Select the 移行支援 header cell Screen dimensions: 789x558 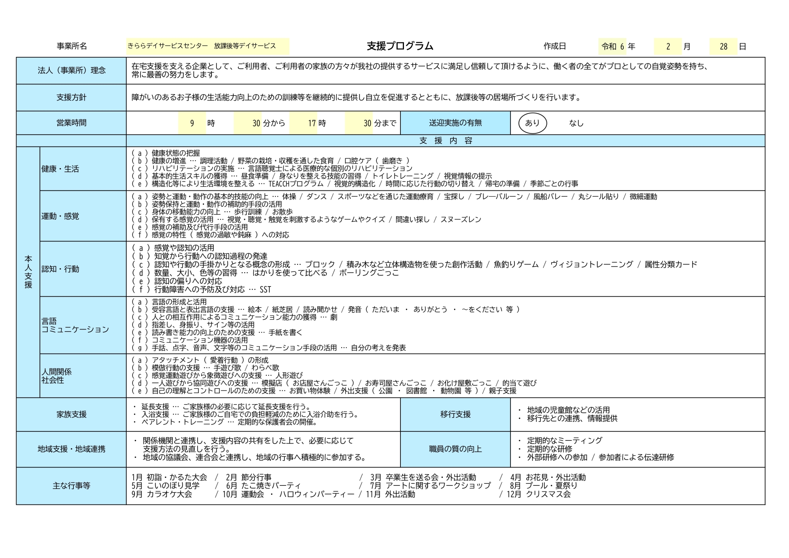click(x=455, y=414)
